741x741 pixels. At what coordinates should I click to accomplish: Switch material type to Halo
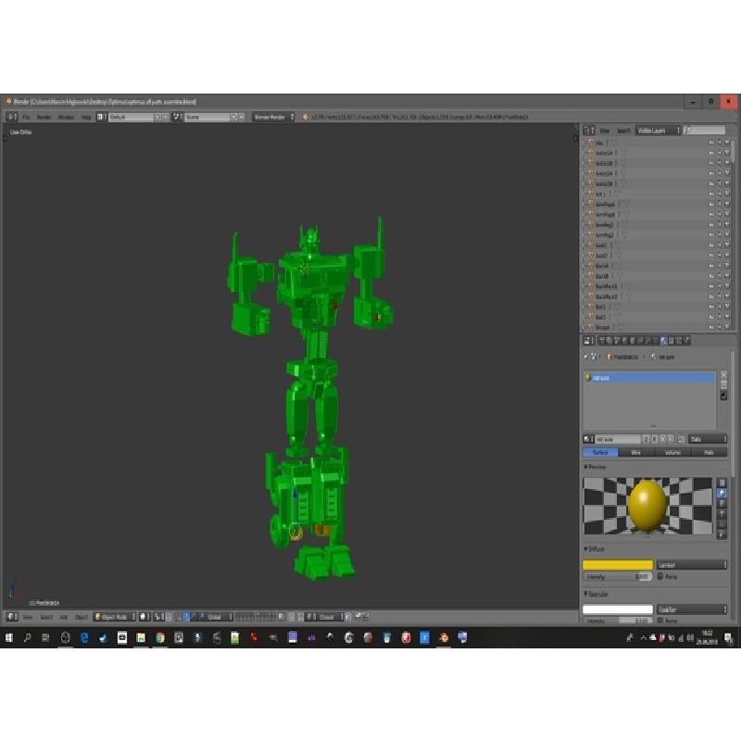709,453
